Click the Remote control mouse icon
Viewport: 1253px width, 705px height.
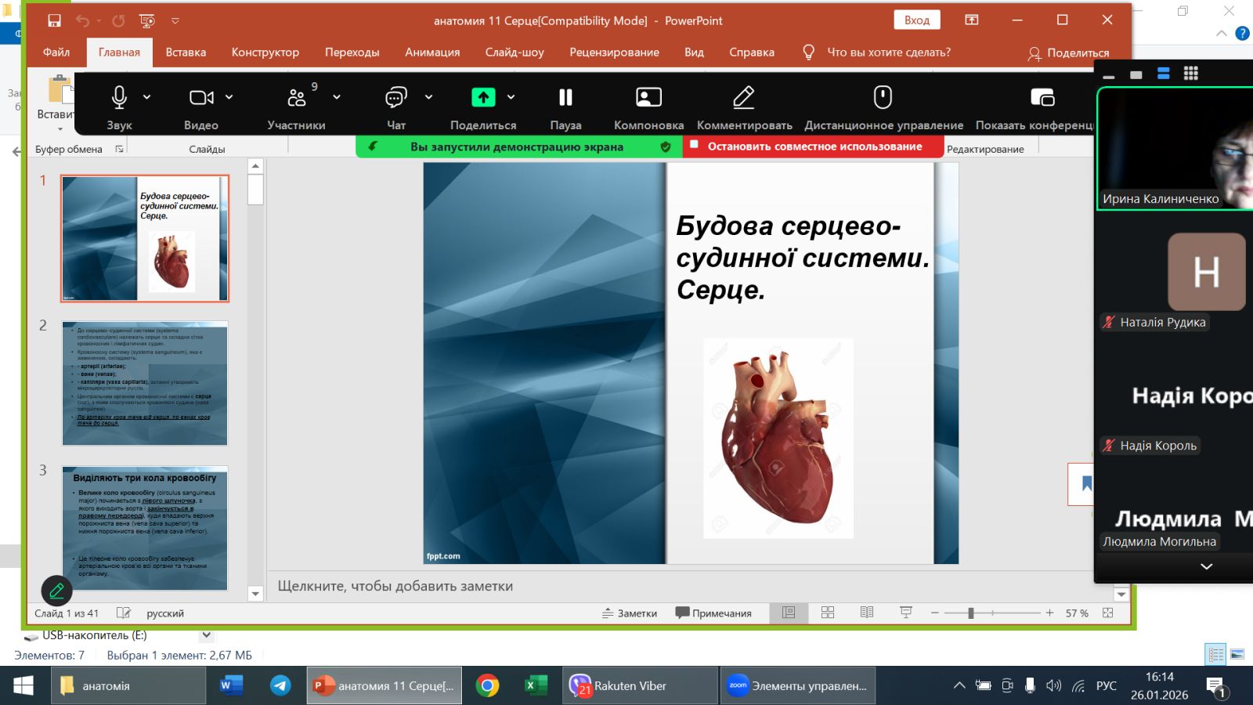tap(883, 98)
